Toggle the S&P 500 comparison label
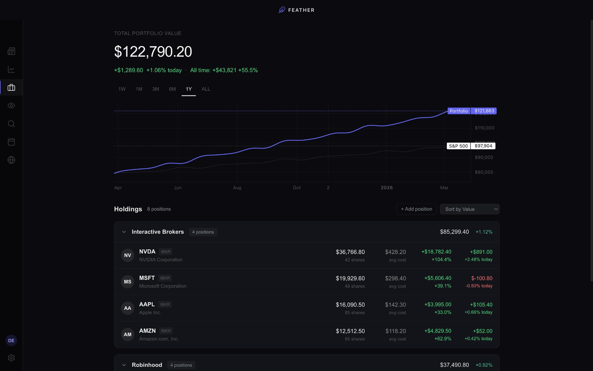Screen dimensions: 593x371 (458, 146)
